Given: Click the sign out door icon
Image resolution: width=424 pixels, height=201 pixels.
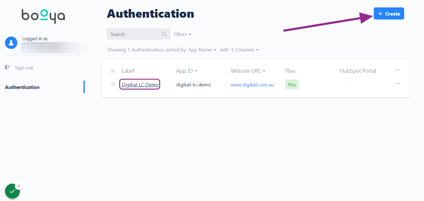Looking at the screenshot, I should 7,67.
